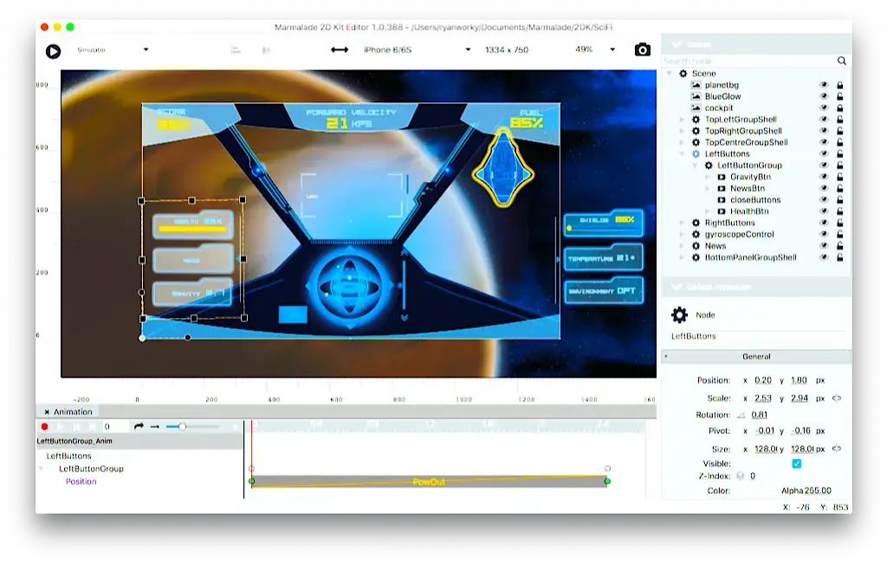Click the image icon next to cockpit
Viewport: 887px width, 564px height.
pos(696,107)
